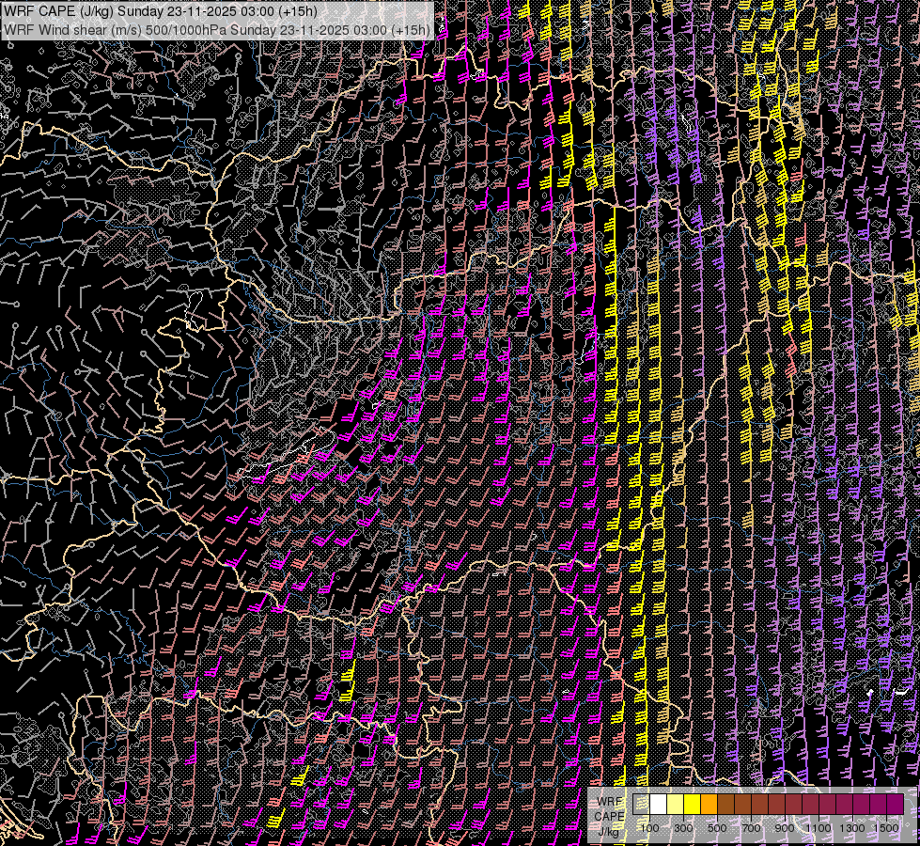Click the 1300 legend scale value
Image resolution: width=920 pixels, height=846 pixels.
point(852,828)
